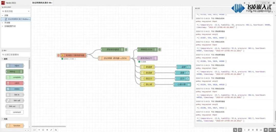
Task: Add a new flow tab with plus icon
Action: coord(244,3)
